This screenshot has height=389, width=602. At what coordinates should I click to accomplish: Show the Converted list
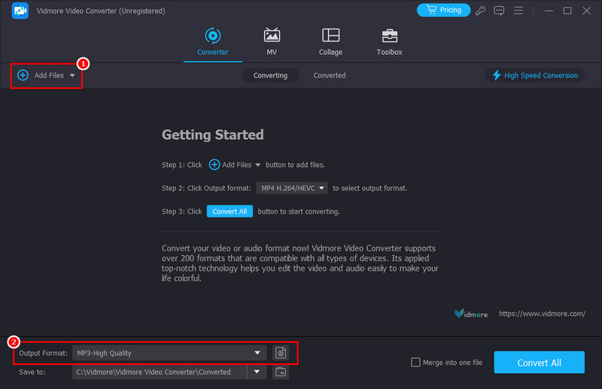click(330, 75)
